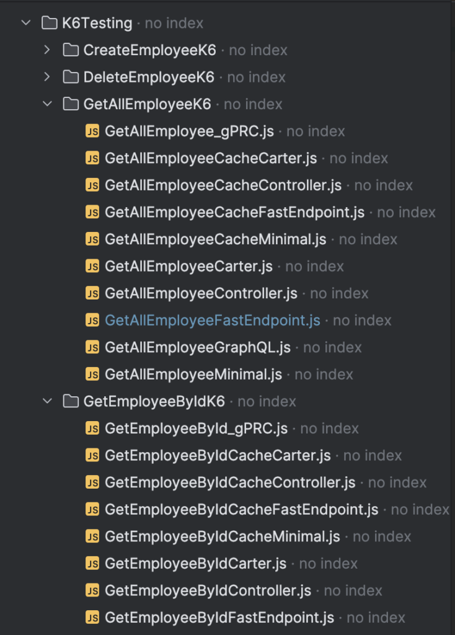Click JS icon of GetEmployeeByIdCacheFastEndpoint.js
Screen dimensions: 455x635
(92, 510)
